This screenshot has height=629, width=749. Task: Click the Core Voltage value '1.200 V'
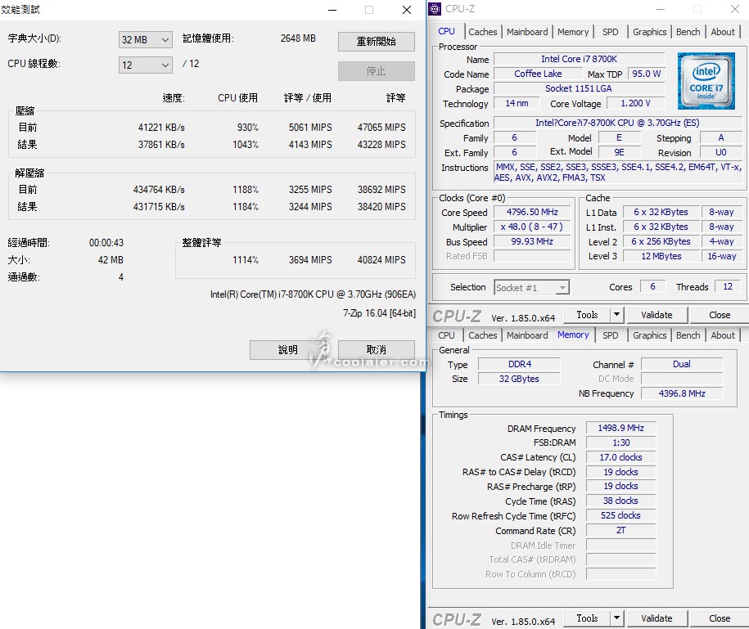[635, 104]
